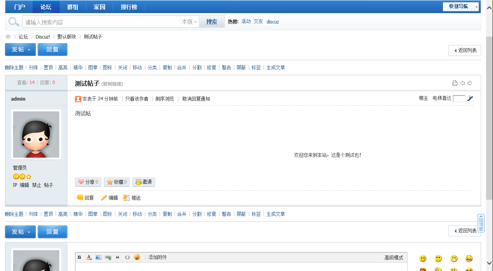This screenshot has height=271, width=493.
Task: Invite friends with 邀请 button
Action: click(x=144, y=182)
